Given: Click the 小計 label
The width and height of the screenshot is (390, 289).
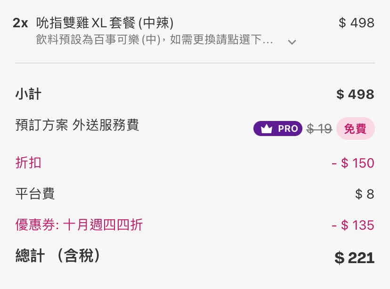Looking at the screenshot, I should click(28, 94).
